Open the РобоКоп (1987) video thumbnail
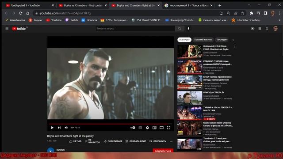This screenshot has height=159, width=283. tap(190, 67)
